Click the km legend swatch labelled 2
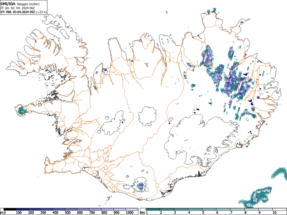Image resolution: width=287 pixels, height=215 pixels. tap(167, 209)
